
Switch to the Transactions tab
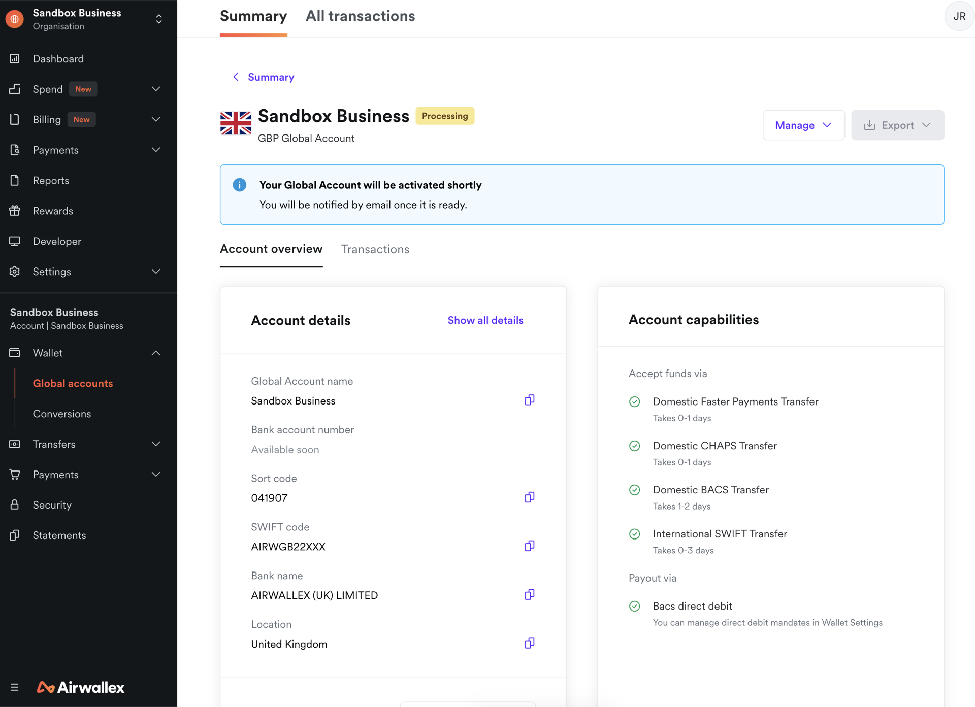(375, 249)
